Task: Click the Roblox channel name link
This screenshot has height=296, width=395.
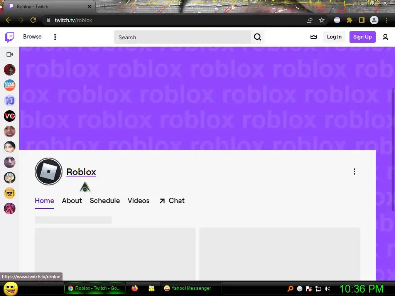Action: point(81,172)
